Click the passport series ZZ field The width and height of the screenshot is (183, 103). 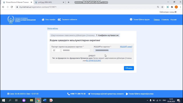[x=56, y=50]
